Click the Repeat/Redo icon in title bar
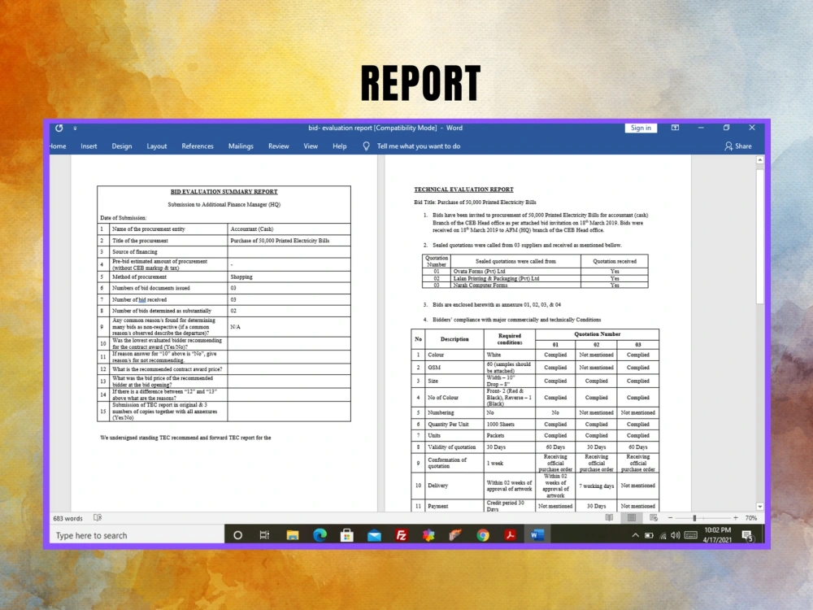Viewport: 813px width, 610px height. tap(59, 128)
